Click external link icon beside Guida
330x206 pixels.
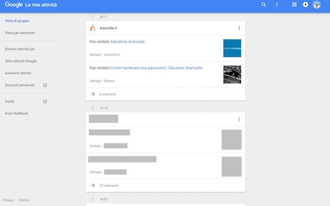coord(45,101)
